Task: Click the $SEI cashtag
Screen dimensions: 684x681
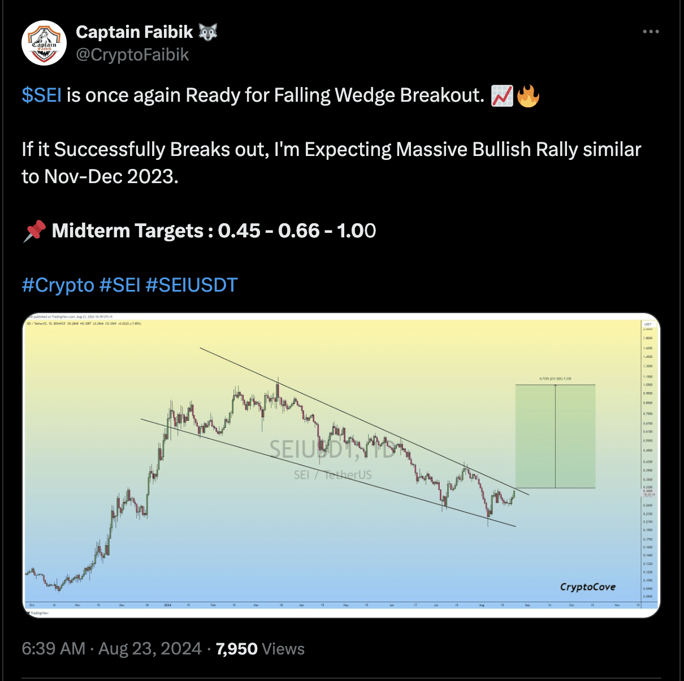Action: click(41, 96)
